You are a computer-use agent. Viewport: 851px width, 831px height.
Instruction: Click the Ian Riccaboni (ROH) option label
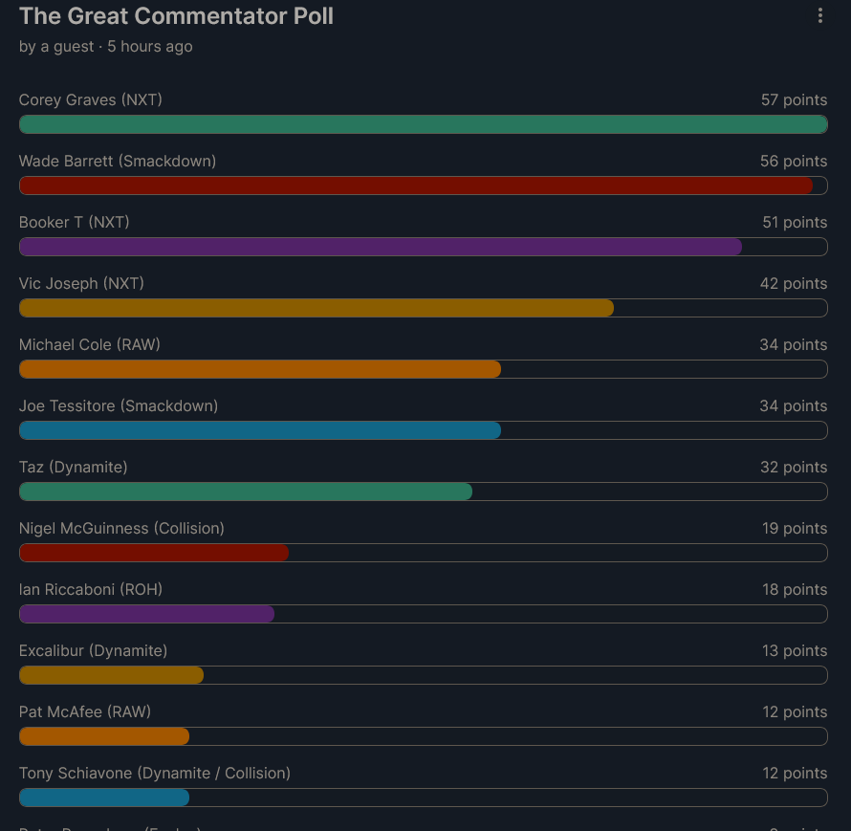pyautogui.click(x=91, y=590)
